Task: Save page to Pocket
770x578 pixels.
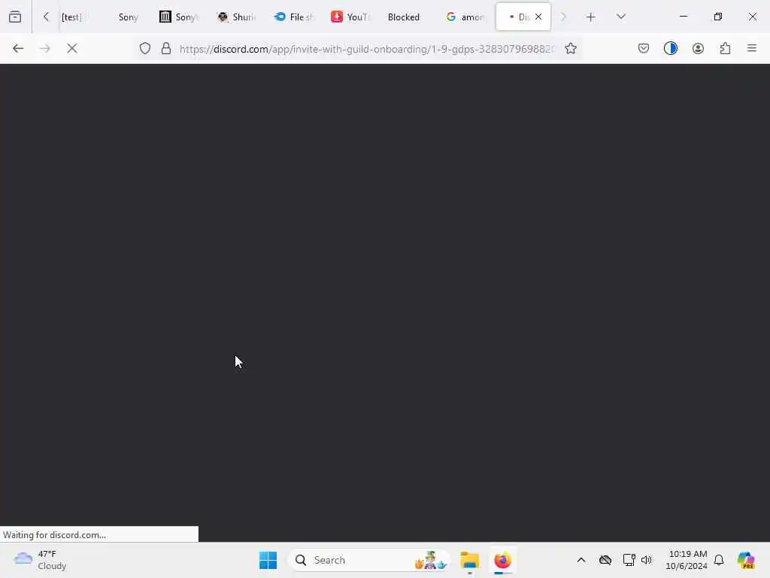Action: [x=644, y=48]
